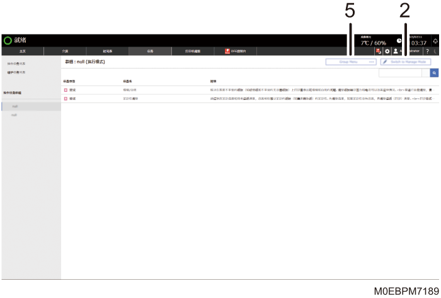
Task: Select the task name starting 定位性
Action: click(130, 99)
